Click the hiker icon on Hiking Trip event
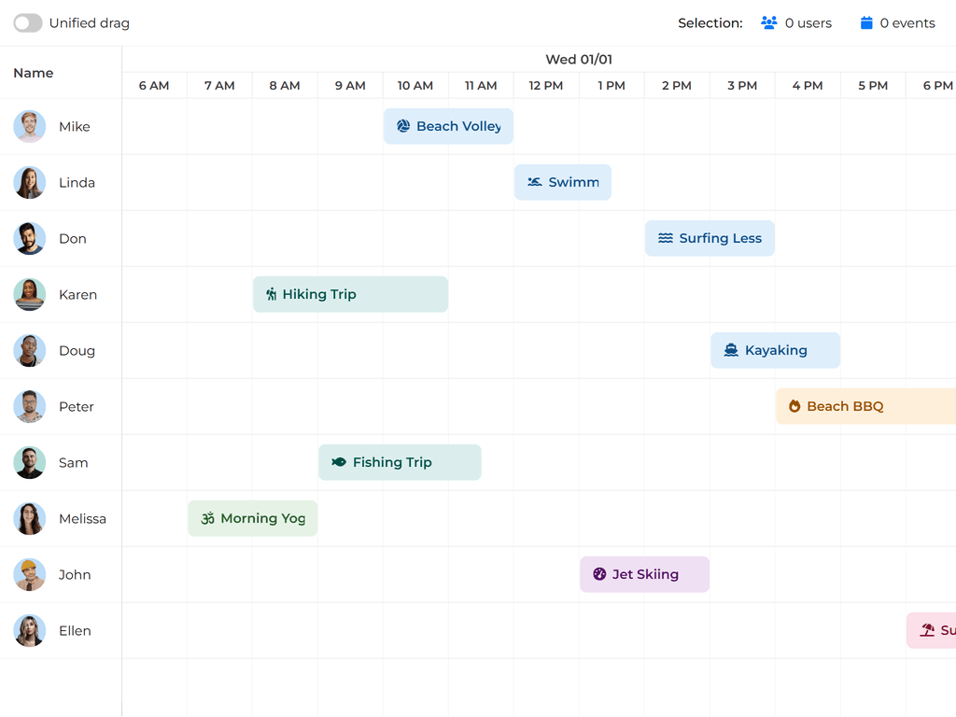956x717 pixels. (271, 294)
